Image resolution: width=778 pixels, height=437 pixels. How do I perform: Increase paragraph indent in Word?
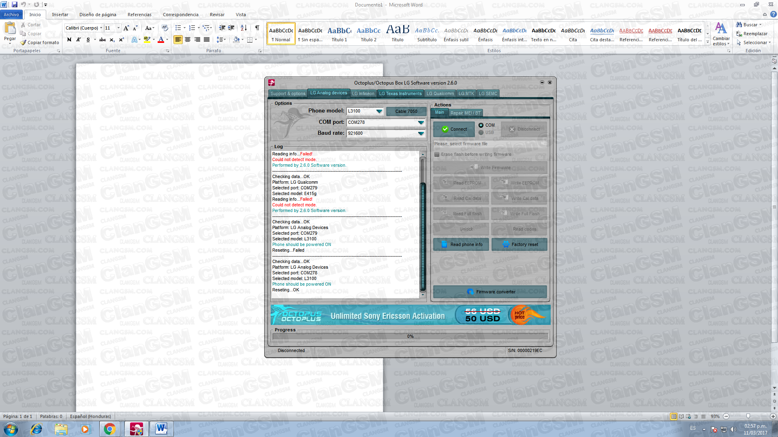pos(231,28)
